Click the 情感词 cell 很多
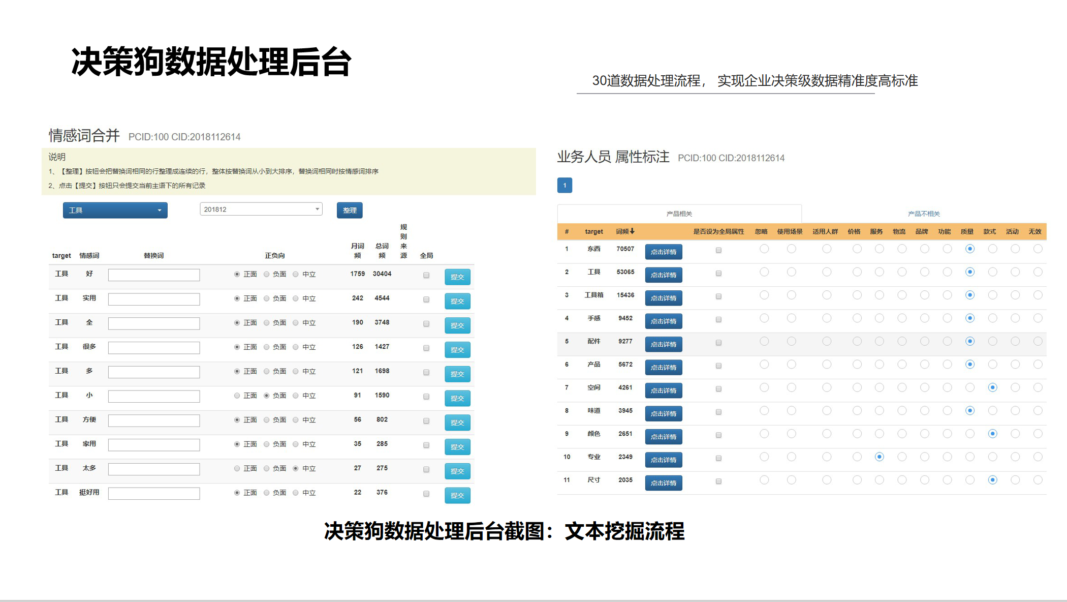This screenshot has height=602, width=1067. coord(89,346)
